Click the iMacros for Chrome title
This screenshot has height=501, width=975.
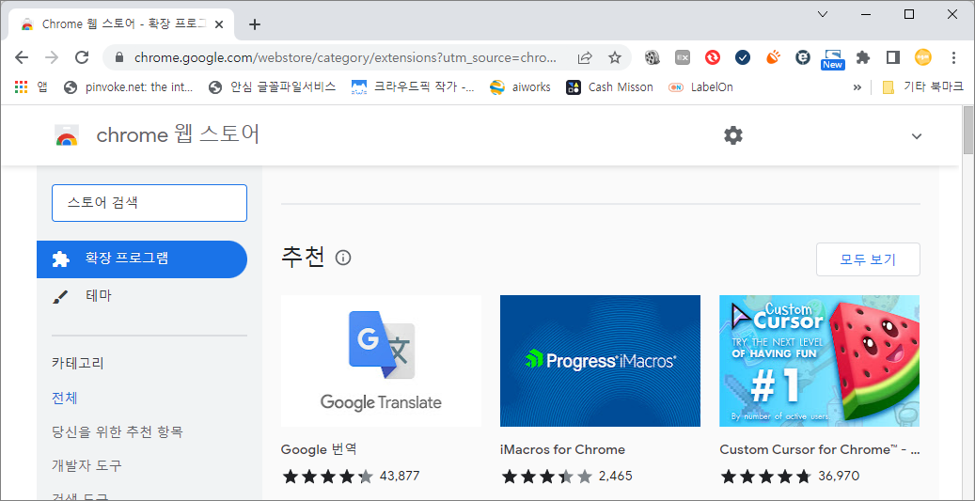563,449
